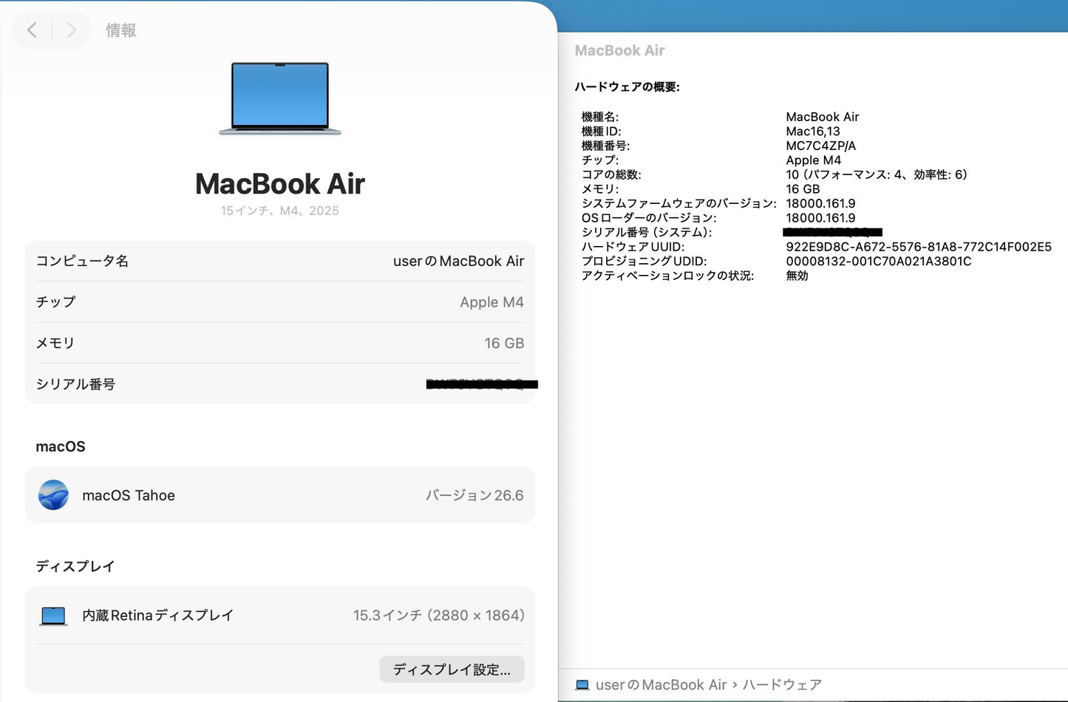This screenshot has height=702, width=1068.
Task: Click the laptop icon in the path bar
Action: (582, 685)
